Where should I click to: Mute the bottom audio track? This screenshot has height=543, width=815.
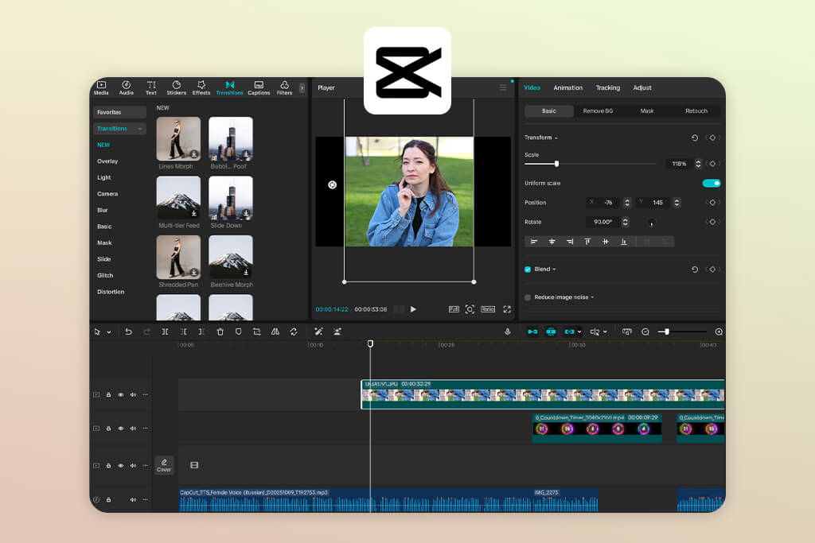[x=133, y=500]
